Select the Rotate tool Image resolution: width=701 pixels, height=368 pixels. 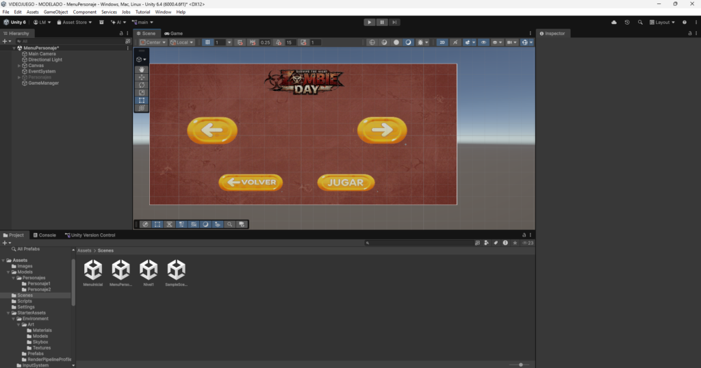pos(142,85)
